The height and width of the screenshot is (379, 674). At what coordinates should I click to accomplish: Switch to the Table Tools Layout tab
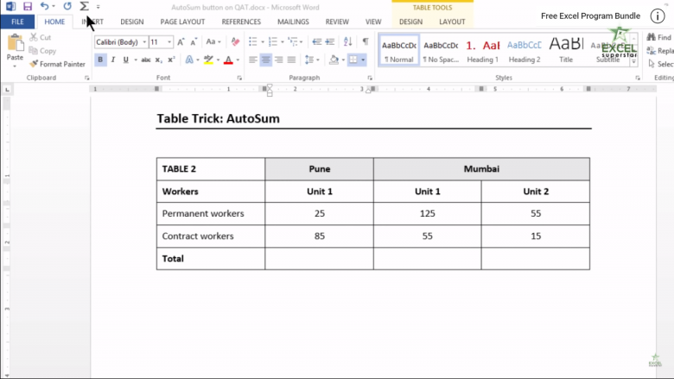point(451,22)
